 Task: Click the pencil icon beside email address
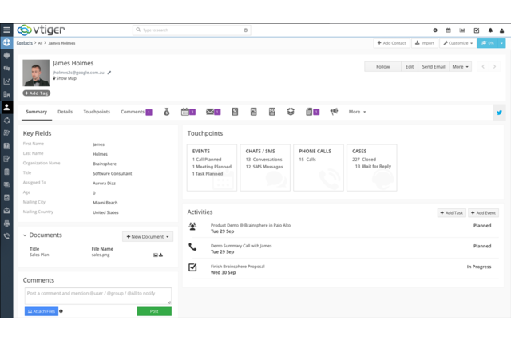(x=109, y=72)
